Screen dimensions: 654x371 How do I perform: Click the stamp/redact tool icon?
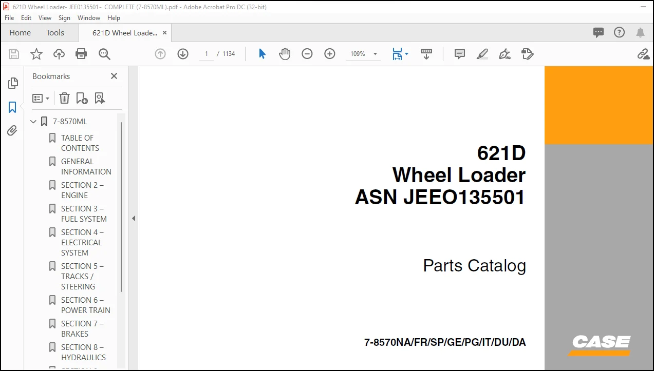(x=527, y=54)
